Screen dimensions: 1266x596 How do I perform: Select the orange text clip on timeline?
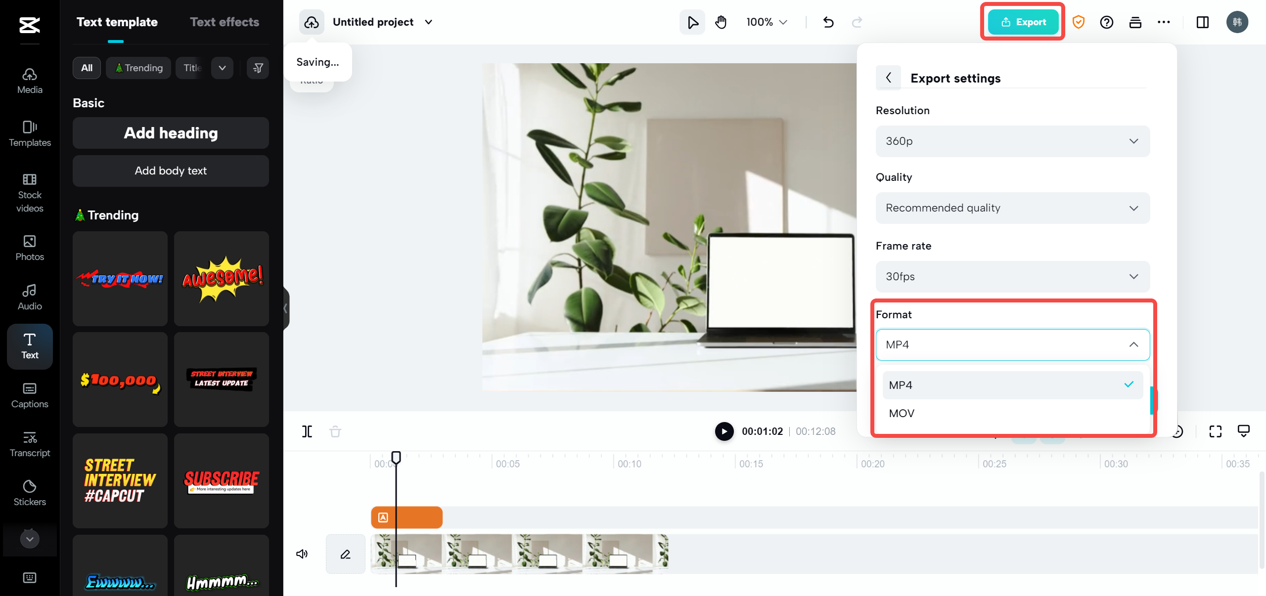tap(407, 517)
